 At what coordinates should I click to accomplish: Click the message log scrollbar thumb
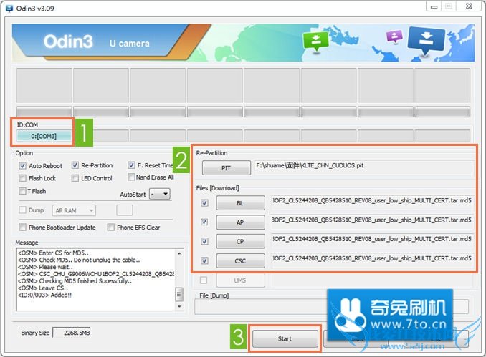click(x=178, y=294)
